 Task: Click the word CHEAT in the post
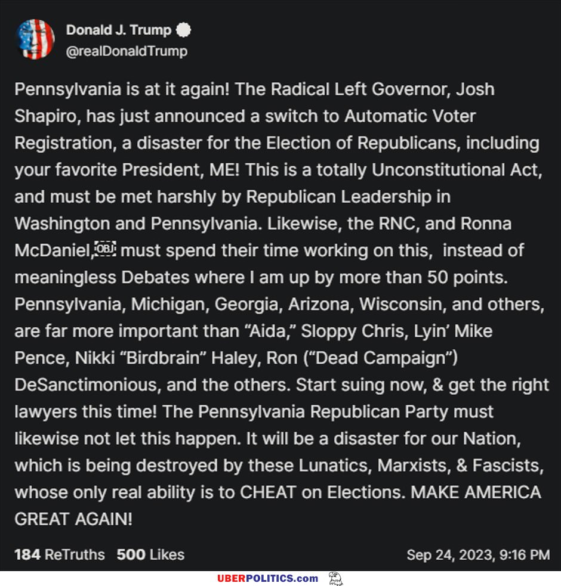[269, 492]
